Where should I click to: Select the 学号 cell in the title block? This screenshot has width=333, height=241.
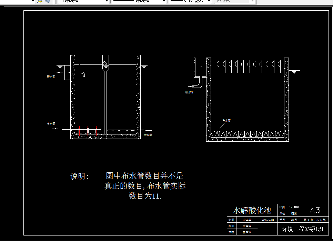pyautogui.click(x=282, y=220)
